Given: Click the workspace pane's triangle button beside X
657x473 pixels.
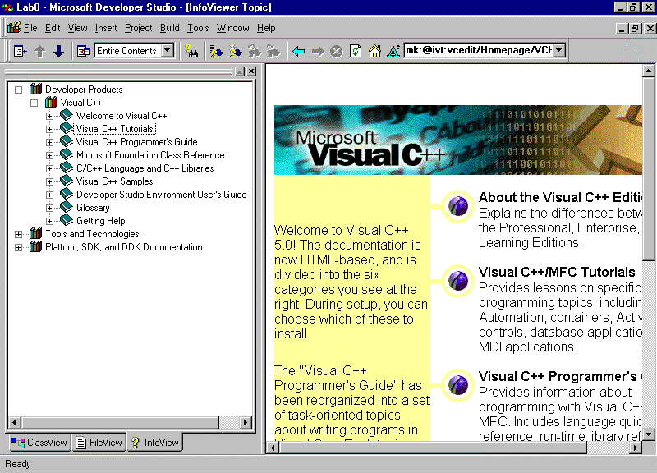Looking at the screenshot, I should (240, 71).
